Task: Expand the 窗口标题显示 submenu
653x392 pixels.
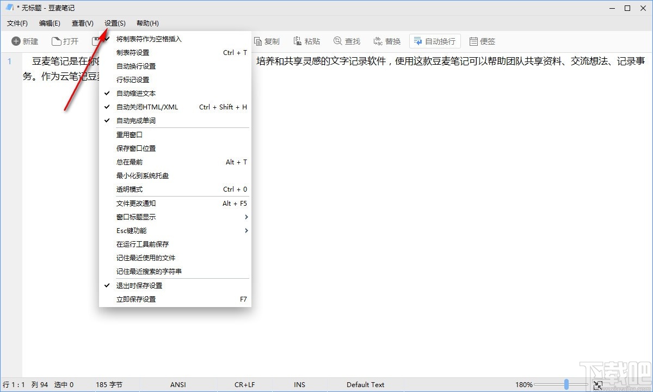Action: (x=136, y=216)
